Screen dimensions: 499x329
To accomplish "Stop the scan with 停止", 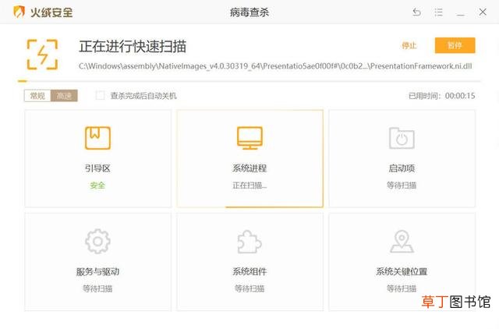I will click(x=409, y=46).
